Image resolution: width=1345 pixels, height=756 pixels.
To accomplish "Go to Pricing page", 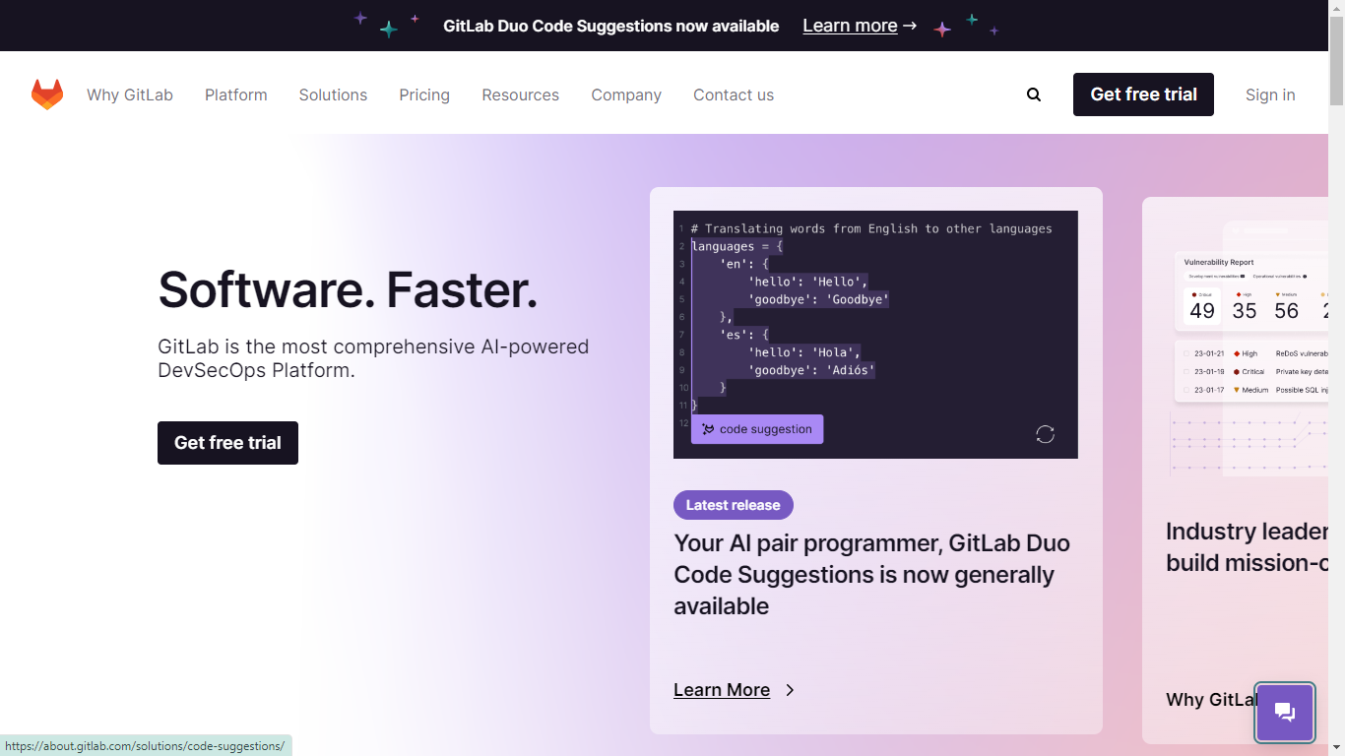I will click(x=424, y=94).
